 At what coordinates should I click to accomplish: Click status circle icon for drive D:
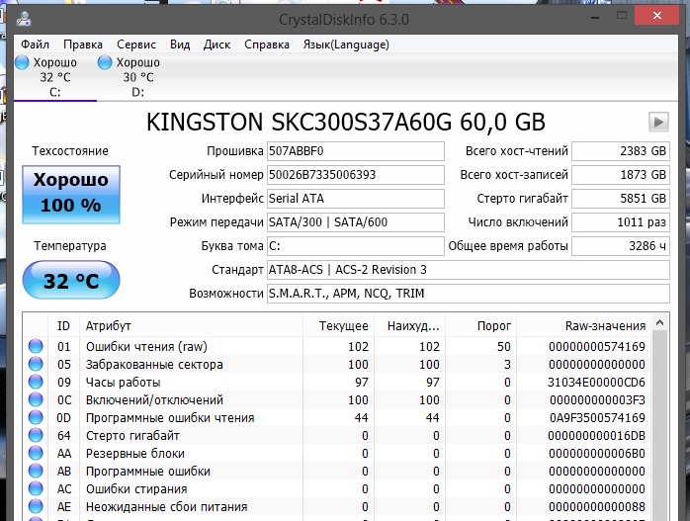pos(106,62)
